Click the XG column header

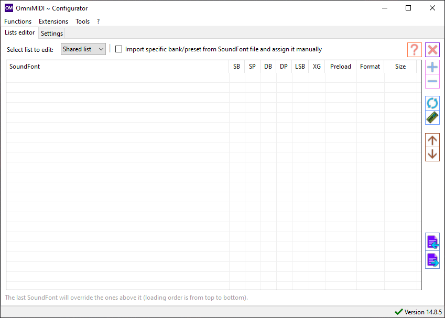317,67
